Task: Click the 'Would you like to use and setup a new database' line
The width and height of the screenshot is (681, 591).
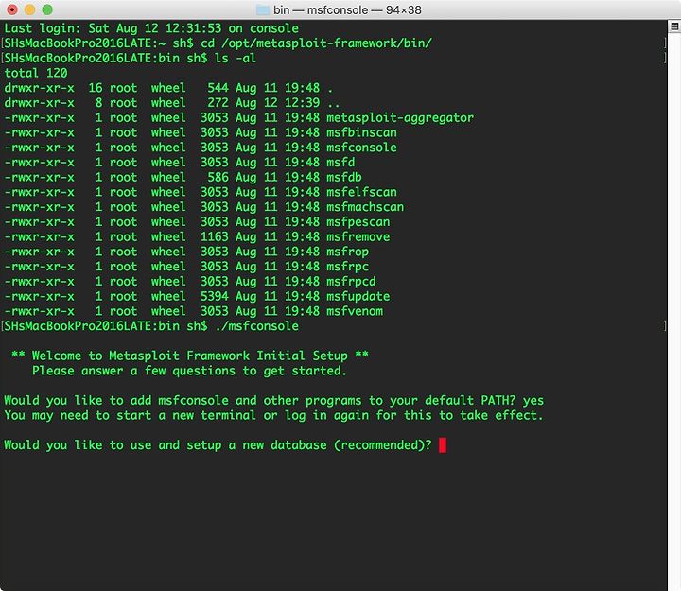Action: [x=218, y=445]
